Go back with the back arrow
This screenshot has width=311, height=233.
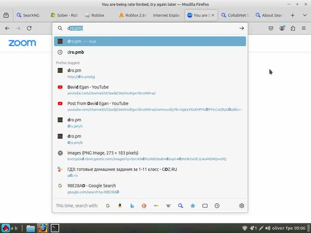pyautogui.click(x=7, y=28)
